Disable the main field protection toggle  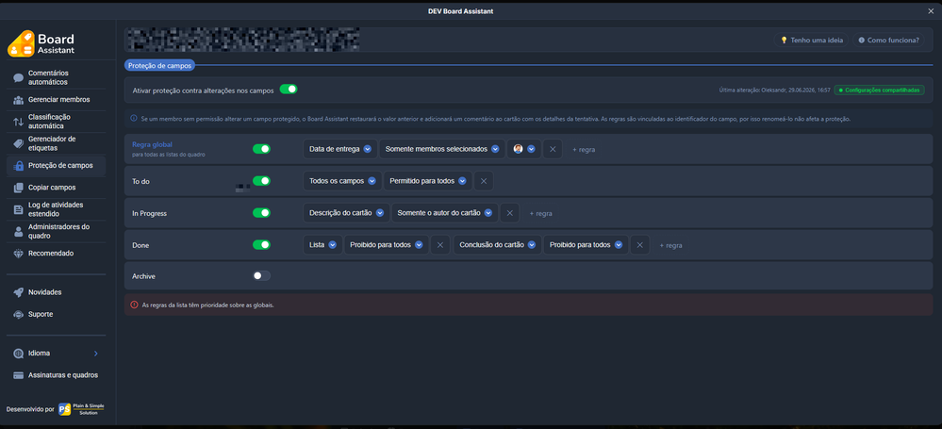tap(289, 90)
